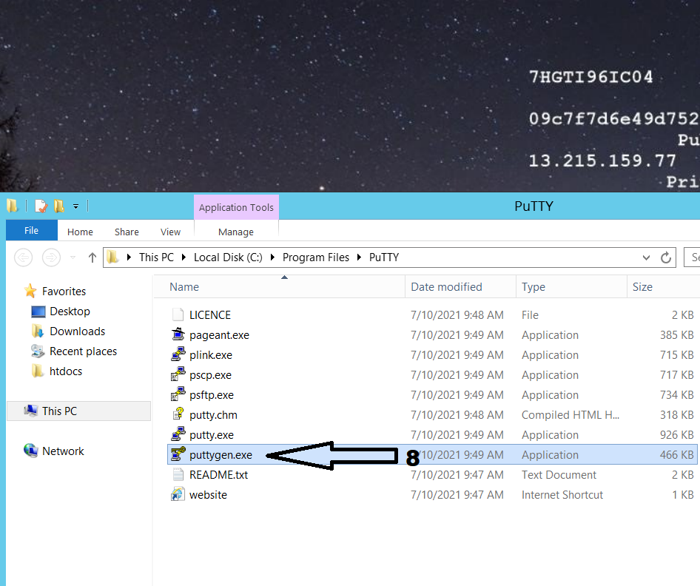
Task: Switch to the View ribbon tab
Action: [170, 232]
